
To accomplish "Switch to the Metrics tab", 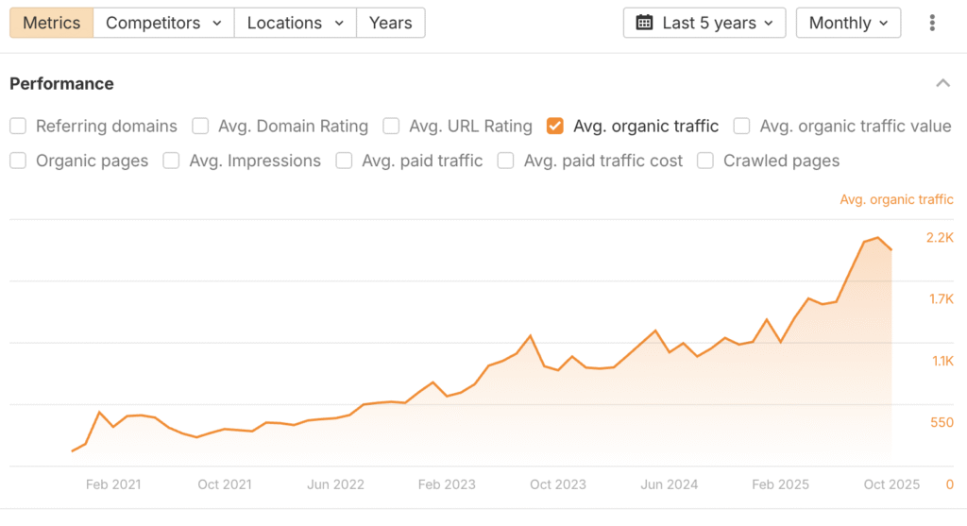I will pos(52,23).
